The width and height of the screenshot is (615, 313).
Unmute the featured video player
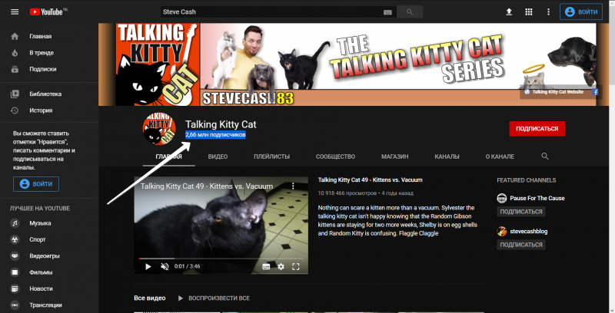click(165, 266)
